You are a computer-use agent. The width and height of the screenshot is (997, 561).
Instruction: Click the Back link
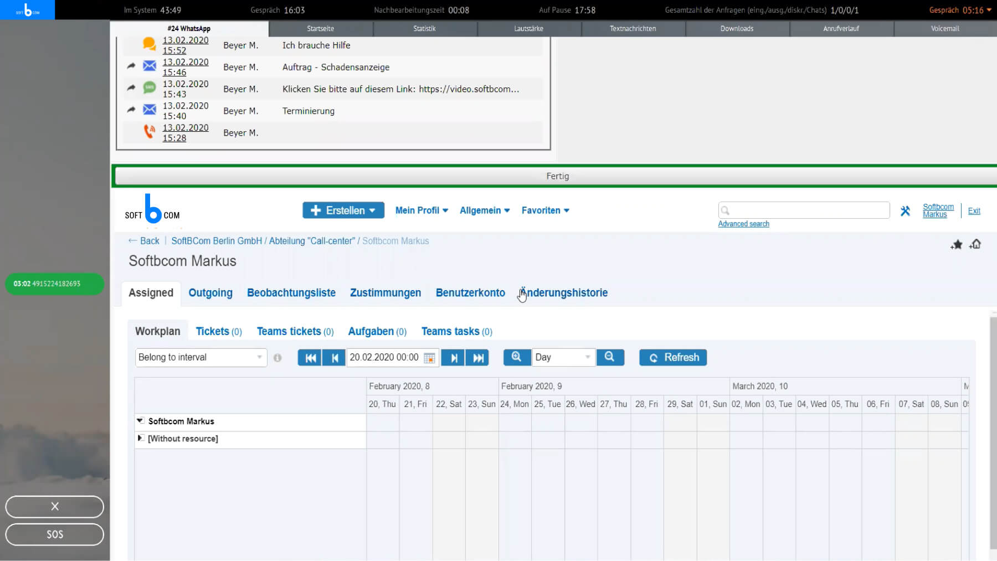pos(143,241)
